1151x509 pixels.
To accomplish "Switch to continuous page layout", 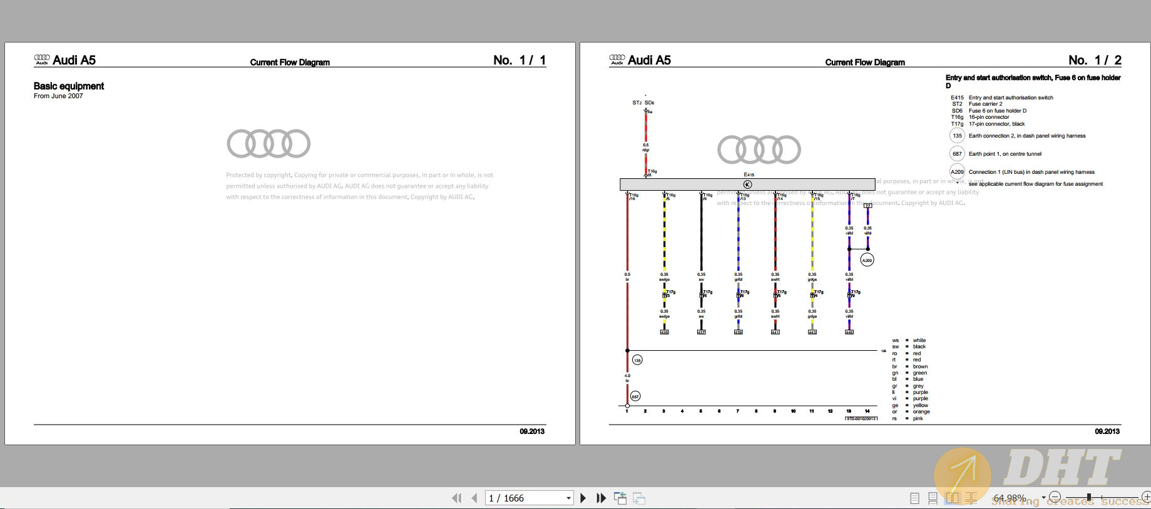I will [x=933, y=498].
